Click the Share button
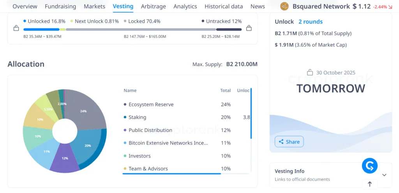 tap(289, 142)
